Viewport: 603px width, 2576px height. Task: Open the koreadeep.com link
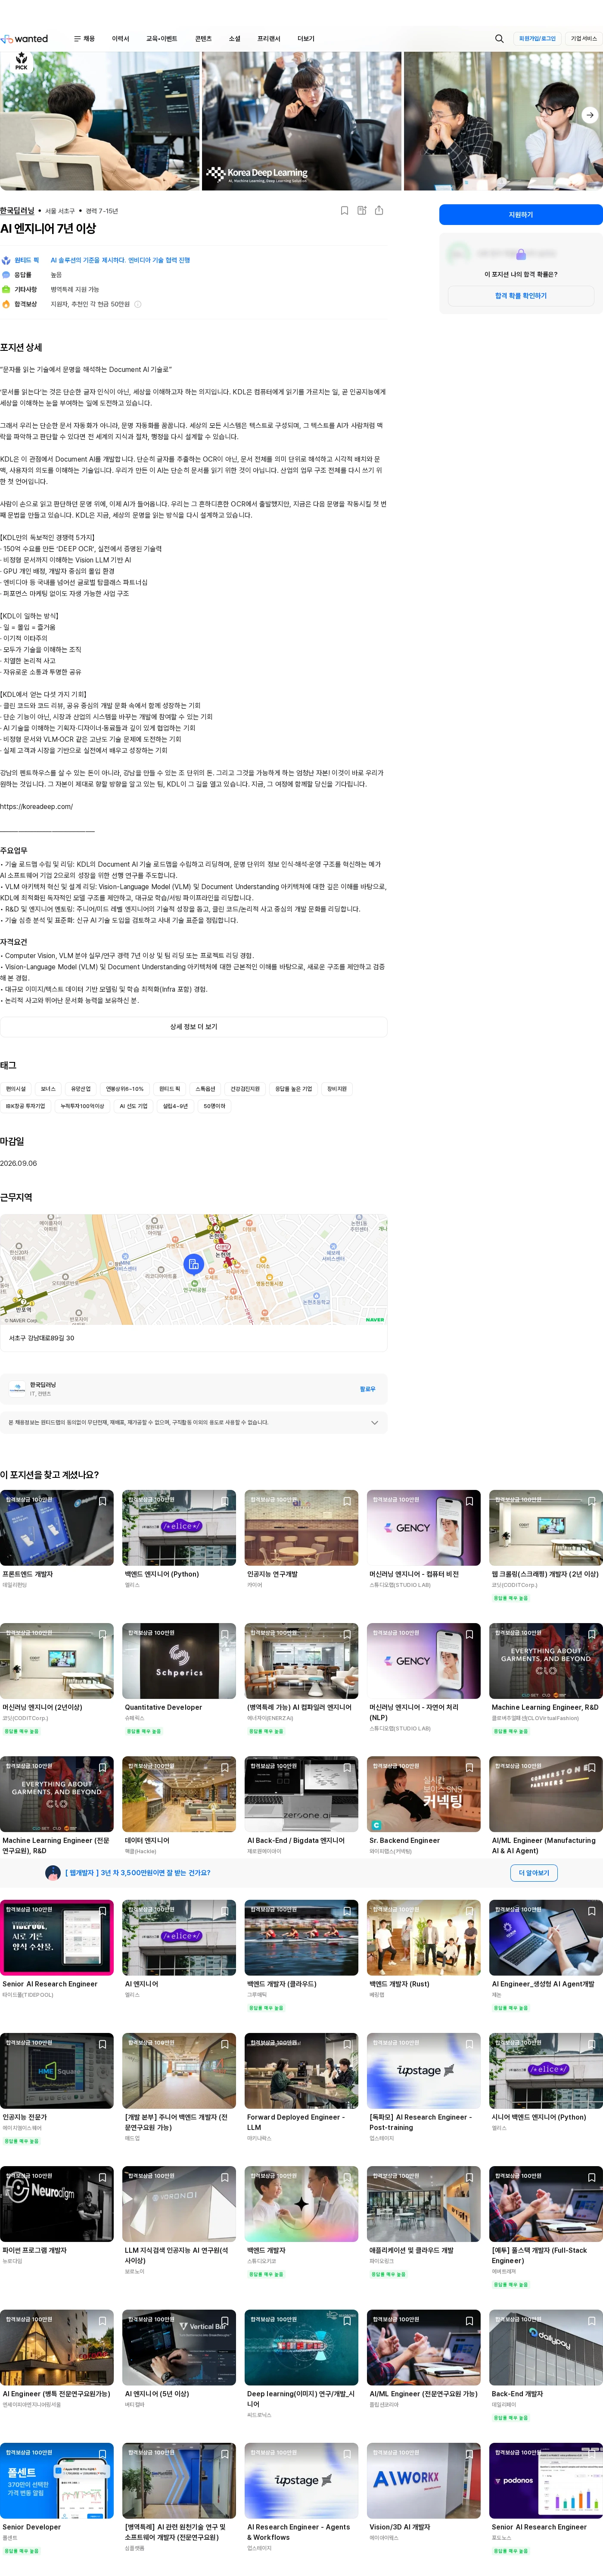tap(36, 807)
